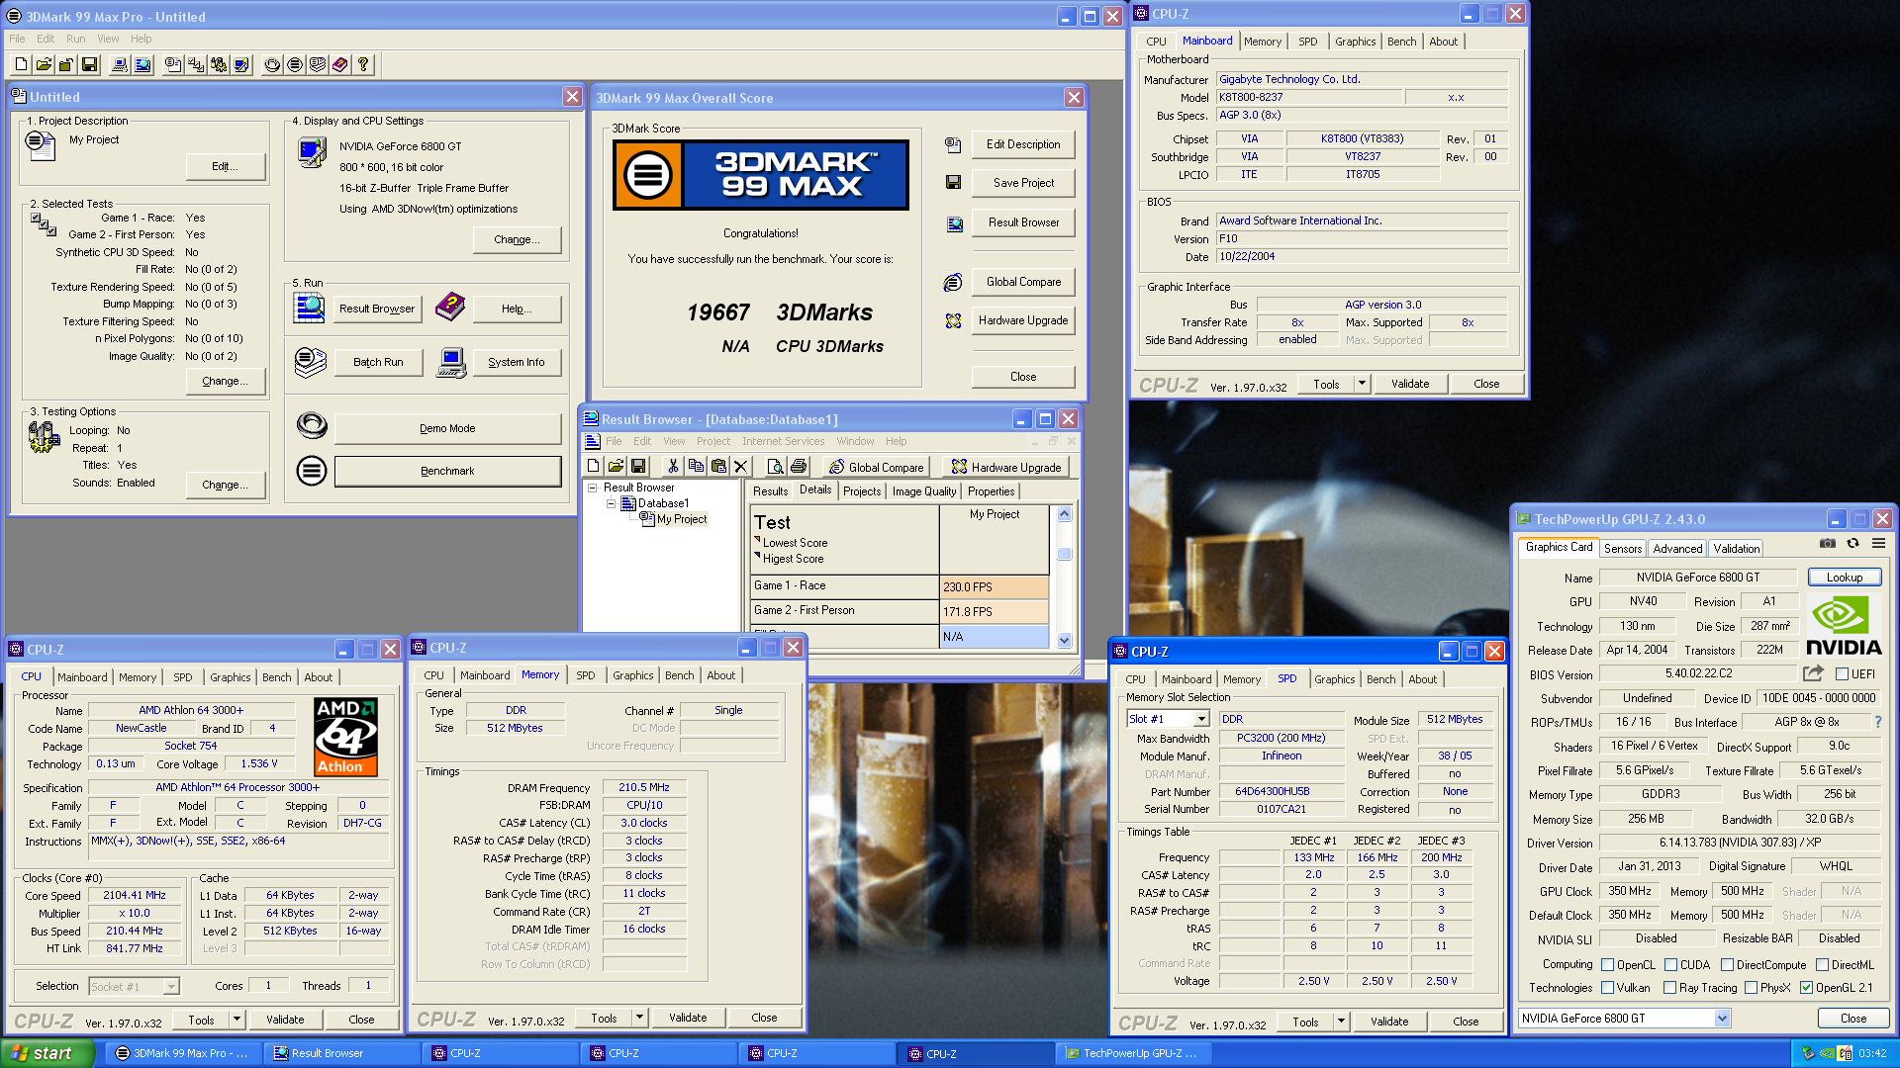
Task: Toggle the OpenCL checkbox in GPU-Z
Action: tap(1608, 965)
